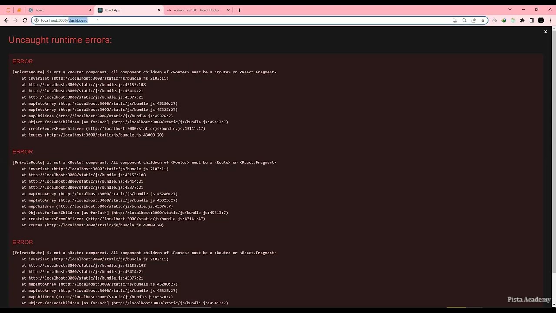Open the Chrome three-dot menu
Screen dimensions: 556x313
(550, 20)
